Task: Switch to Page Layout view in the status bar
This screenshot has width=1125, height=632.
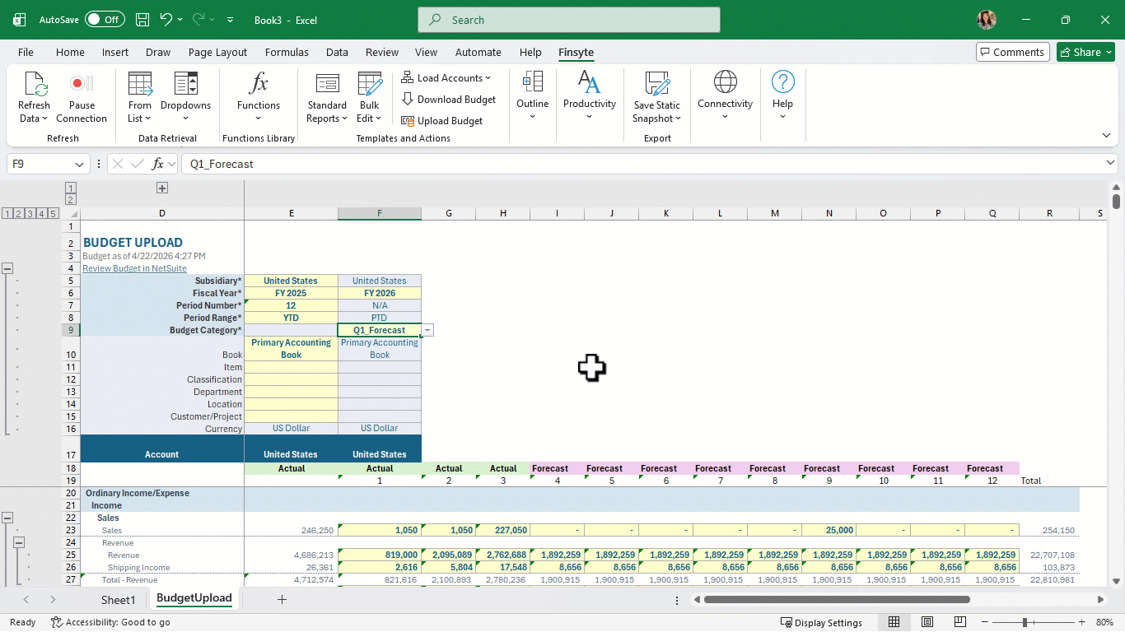Action: tap(927, 622)
